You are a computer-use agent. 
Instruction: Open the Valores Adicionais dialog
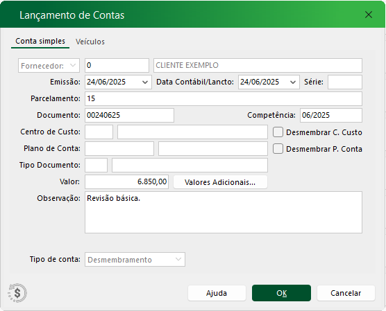[220, 182]
